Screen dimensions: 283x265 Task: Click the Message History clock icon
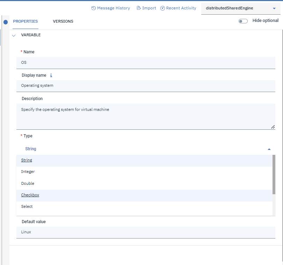[x=93, y=8]
